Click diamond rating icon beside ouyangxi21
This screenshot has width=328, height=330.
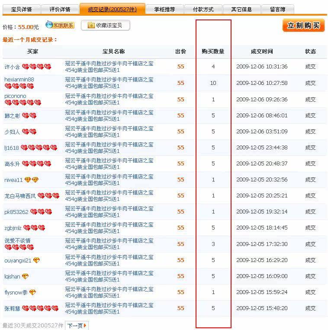tap(37, 260)
